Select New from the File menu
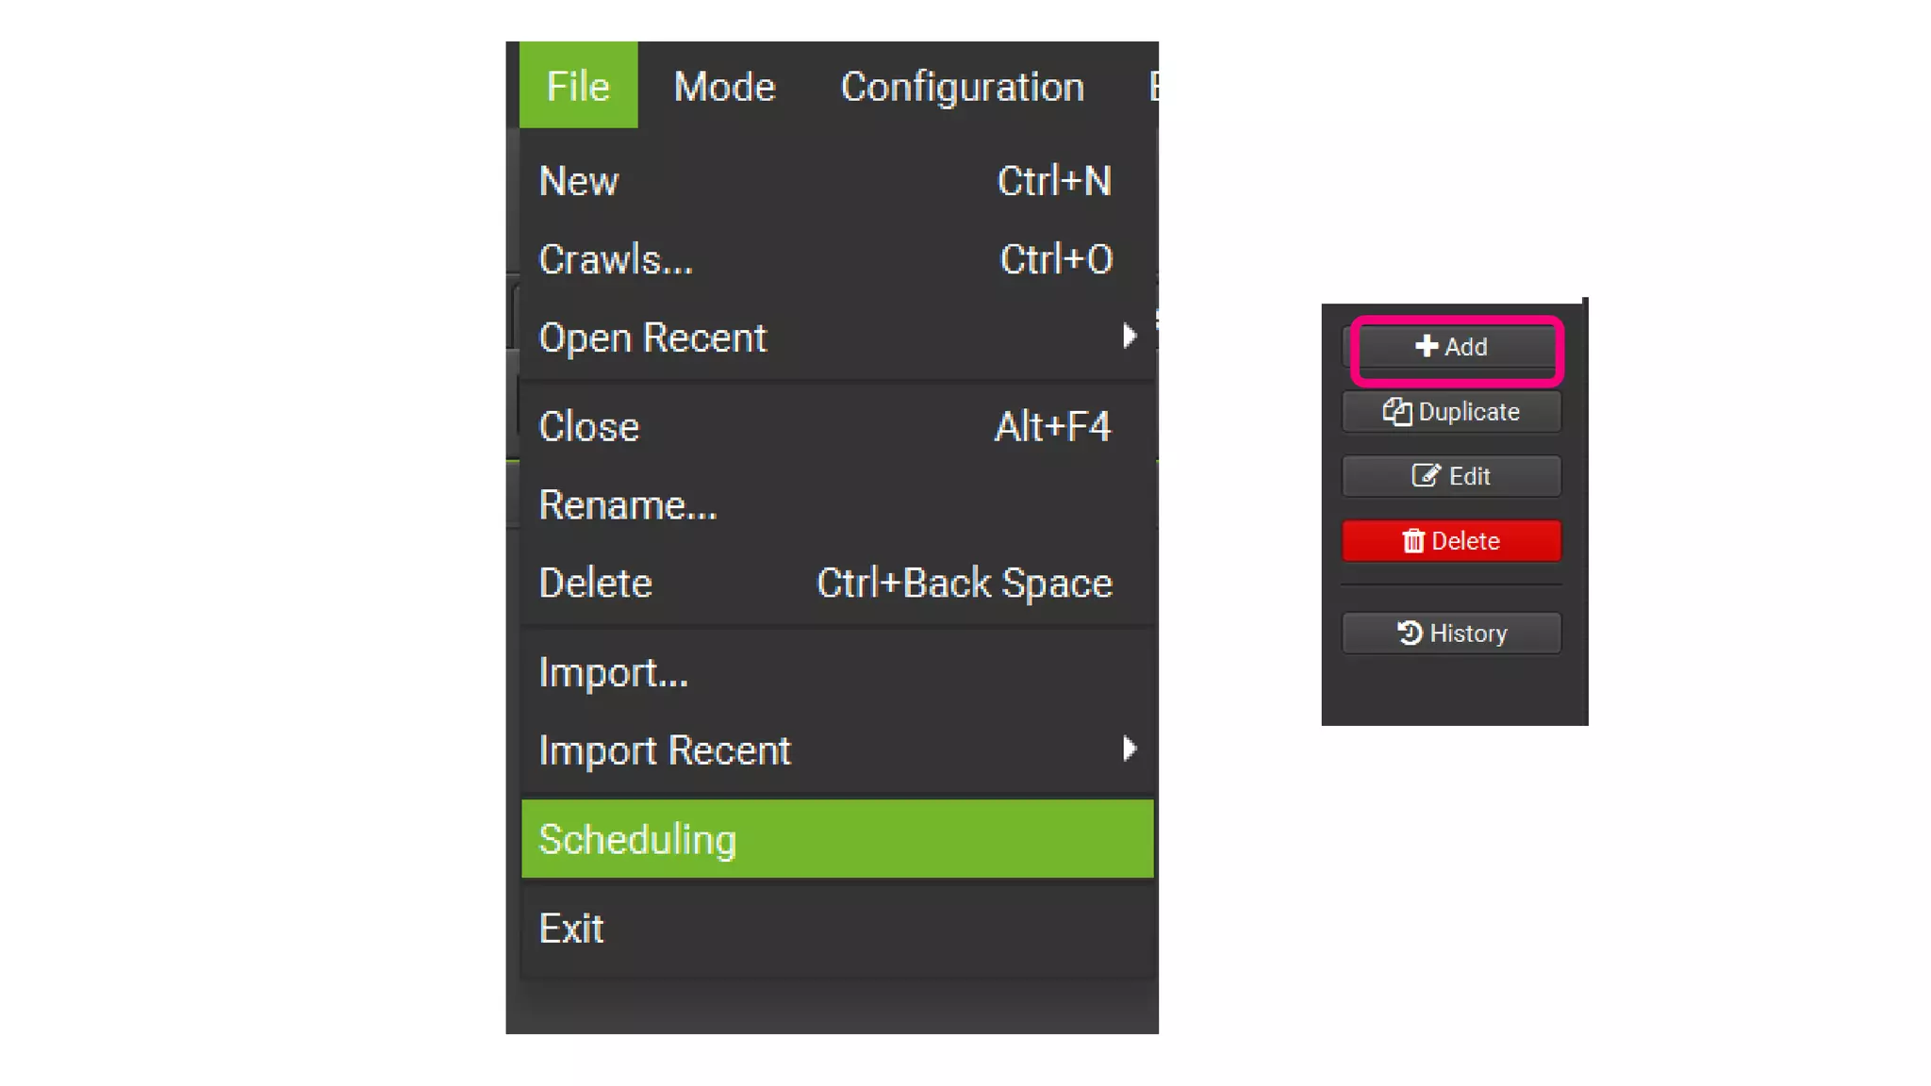Screen dimensions: 1931x1086 pos(579,181)
